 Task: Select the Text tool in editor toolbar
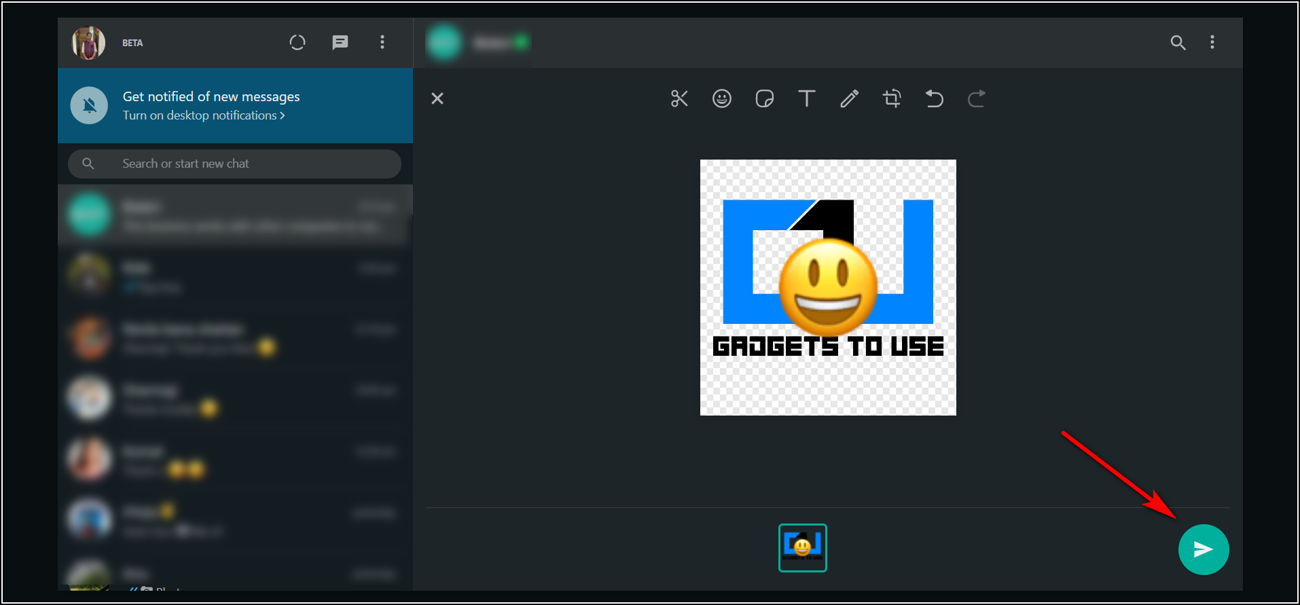click(807, 98)
